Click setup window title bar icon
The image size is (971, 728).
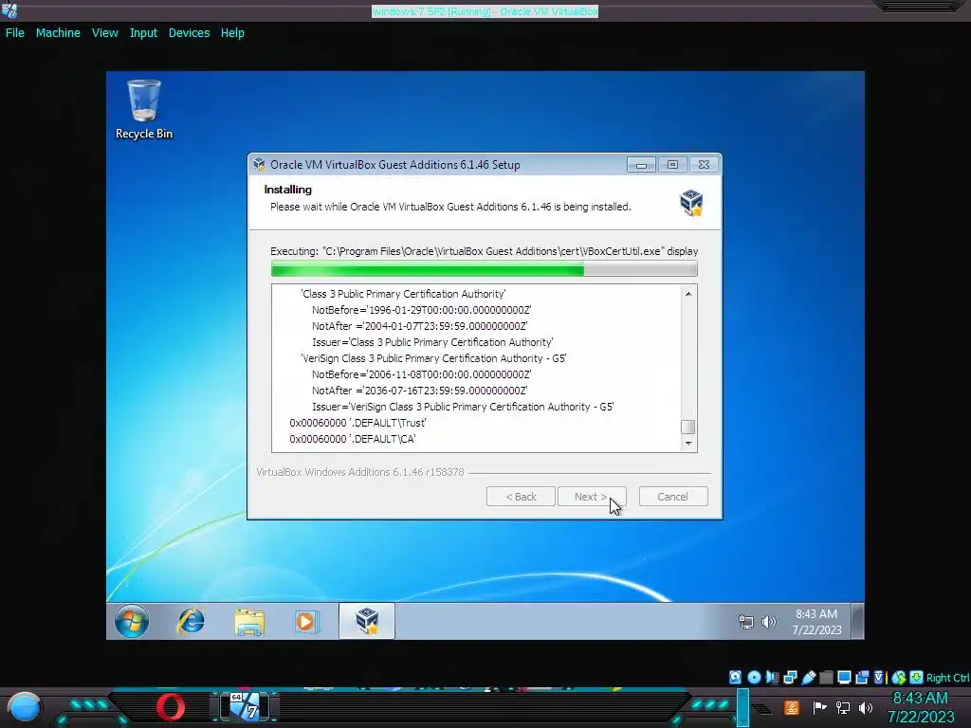click(259, 165)
